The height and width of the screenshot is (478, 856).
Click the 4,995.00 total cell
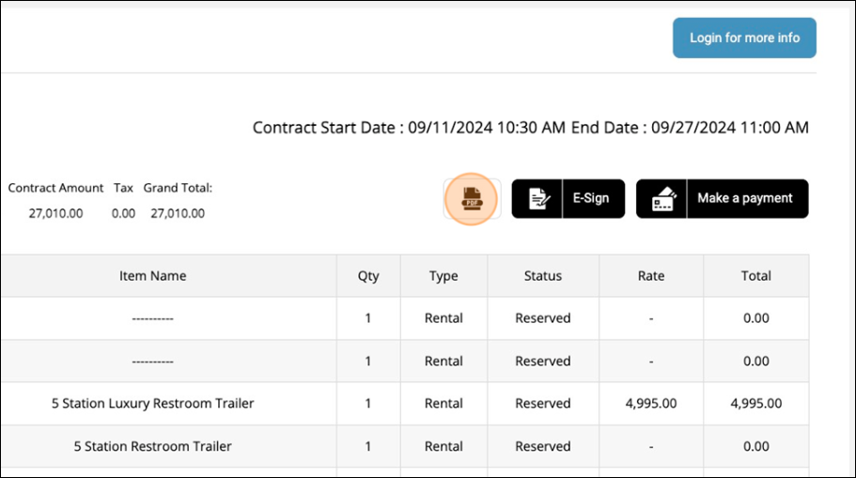click(x=755, y=404)
